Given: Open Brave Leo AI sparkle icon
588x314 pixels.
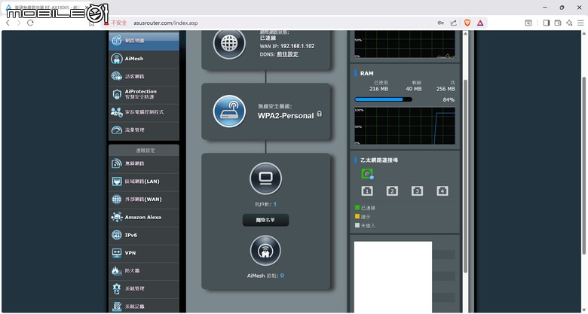Looking at the screenshot, I should [x=569, y=23].
